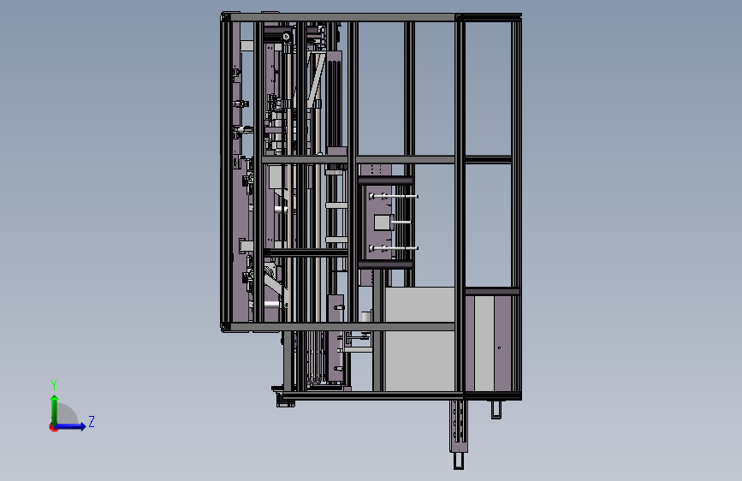Click the blue Z axis arrow of triad
This screenshot has height=481, width=742.
click(71, 426)
